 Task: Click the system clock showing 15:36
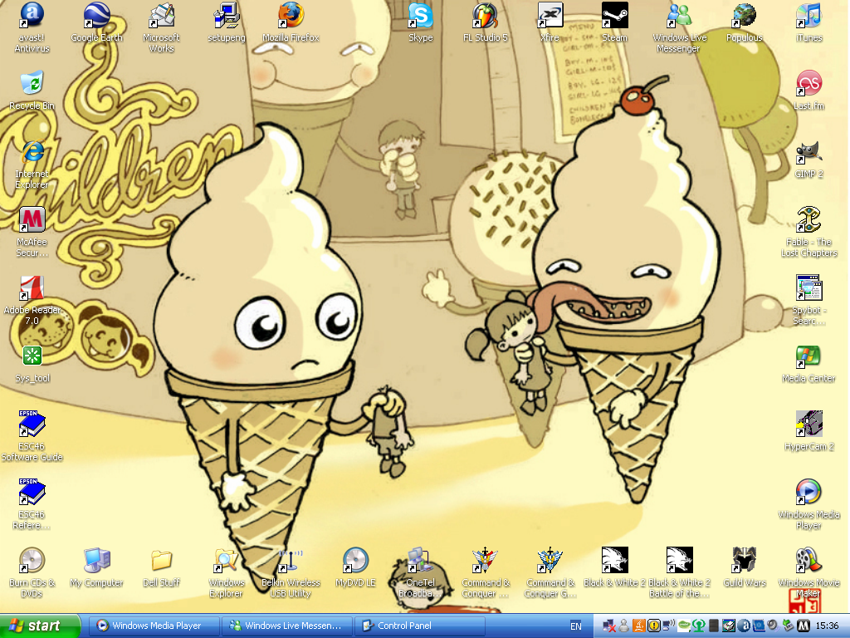828,626
